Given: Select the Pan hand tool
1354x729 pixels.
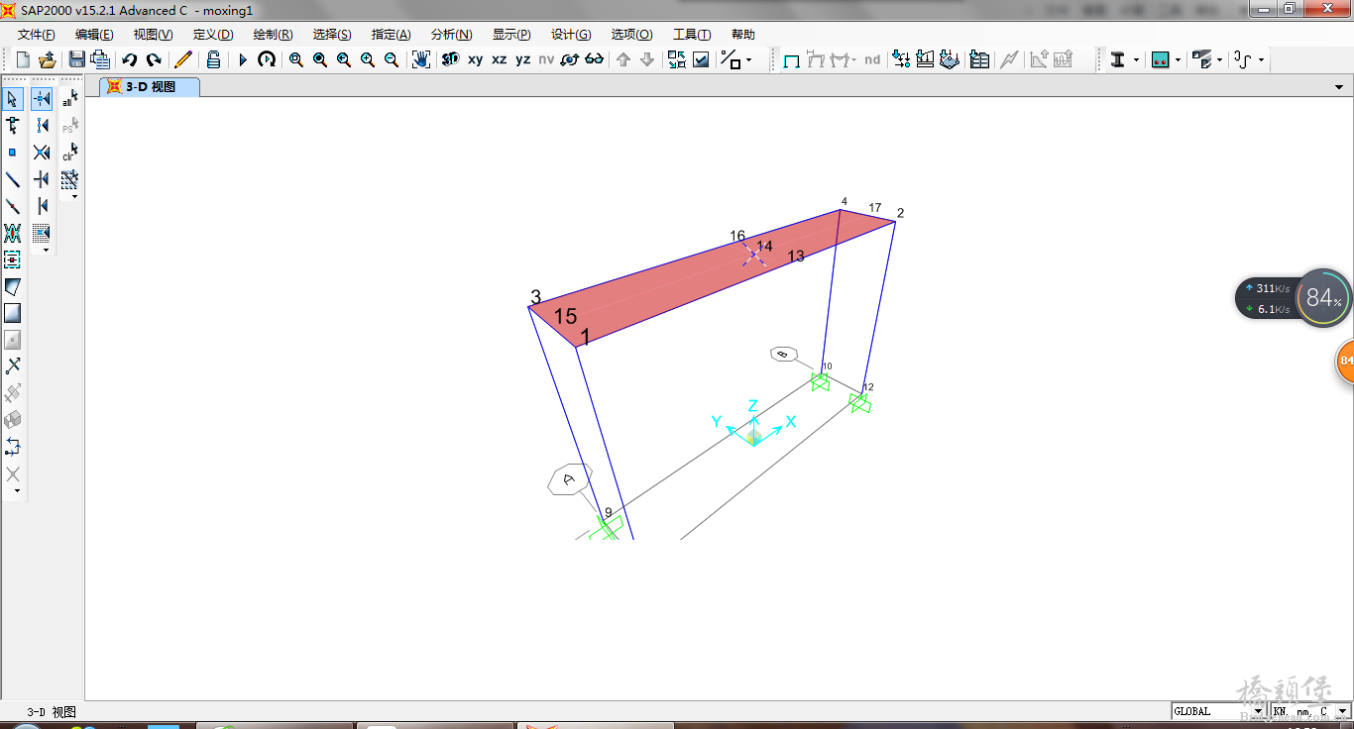Looking at the screenshot, I should 421,59.
